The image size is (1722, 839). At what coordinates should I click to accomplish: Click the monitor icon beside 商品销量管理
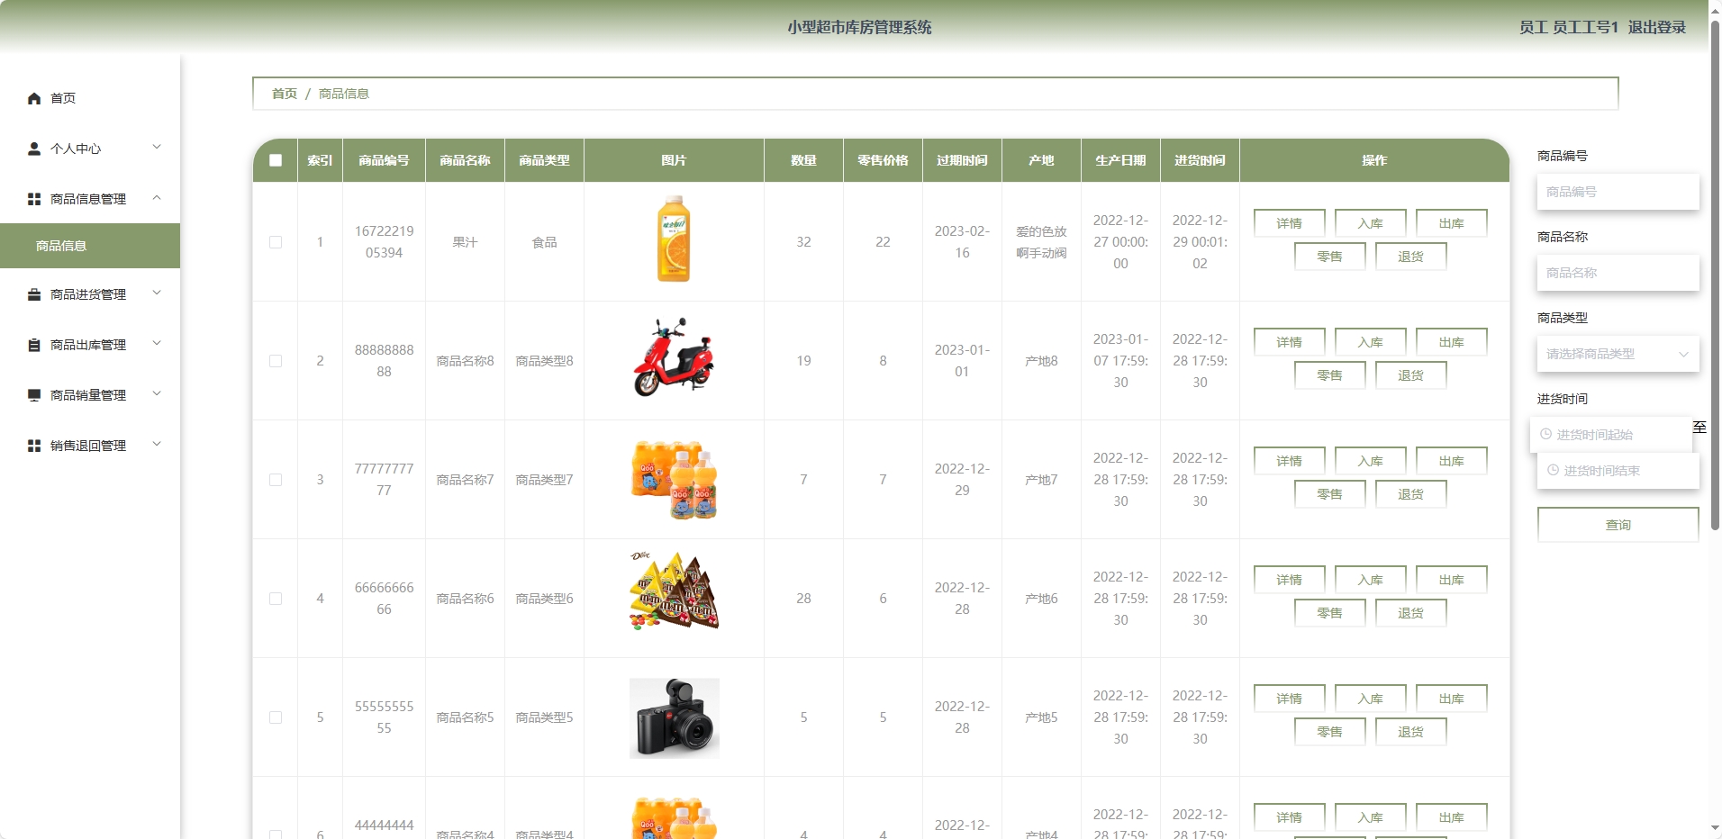pyautogui.click(x=34, y=395)
